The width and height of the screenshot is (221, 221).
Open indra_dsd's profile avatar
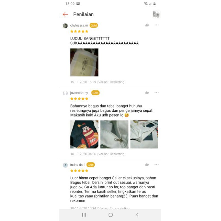pos(65,165)
